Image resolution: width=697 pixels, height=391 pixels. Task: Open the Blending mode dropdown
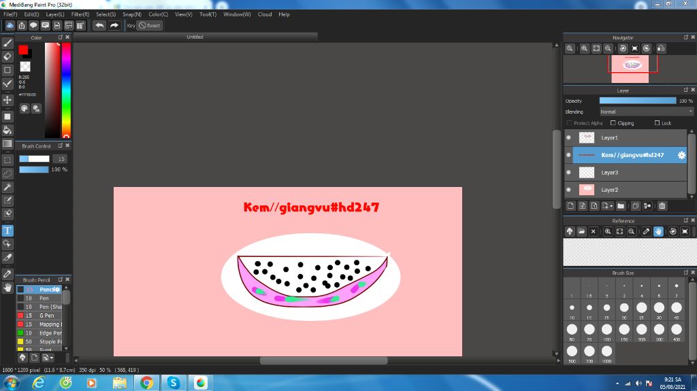click(x=647, y=112)
